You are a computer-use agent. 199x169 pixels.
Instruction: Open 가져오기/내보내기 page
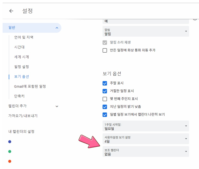[23, 116]
